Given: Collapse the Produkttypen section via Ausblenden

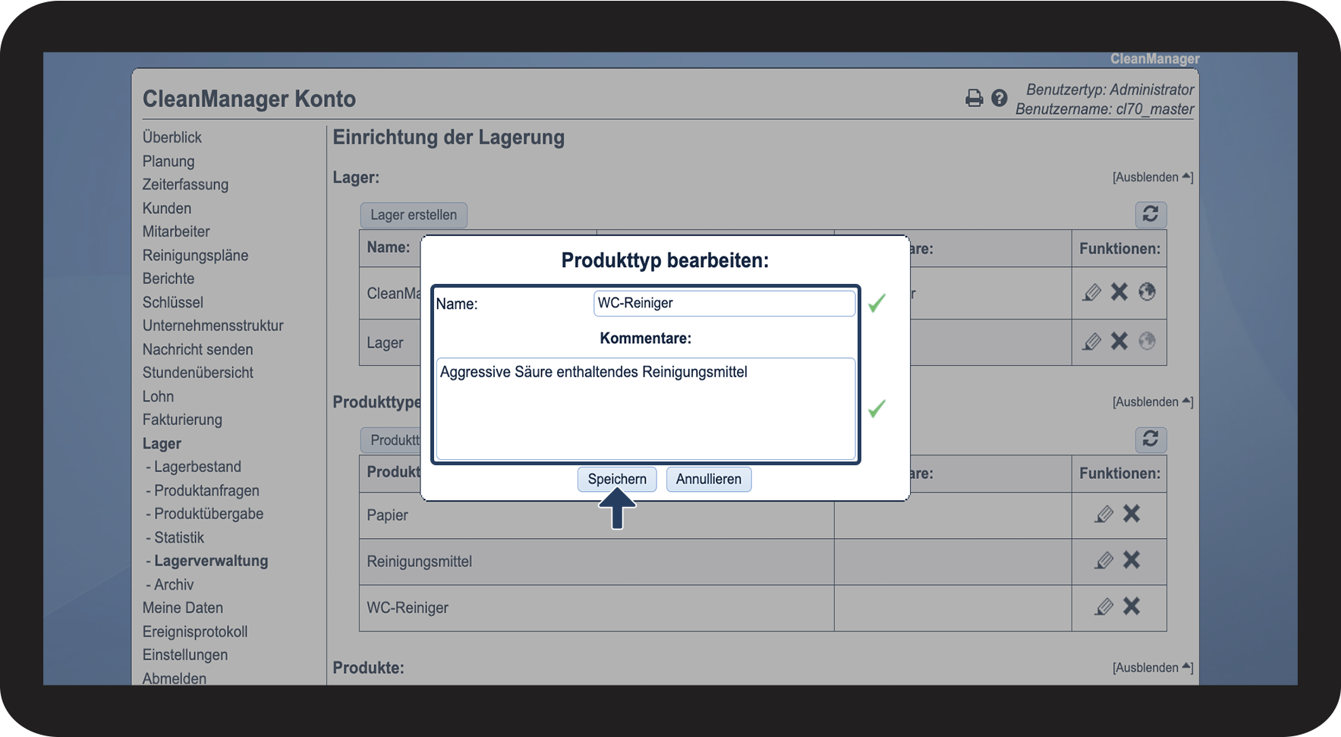Looking at the screenshot, I should tap(1152, 402).
